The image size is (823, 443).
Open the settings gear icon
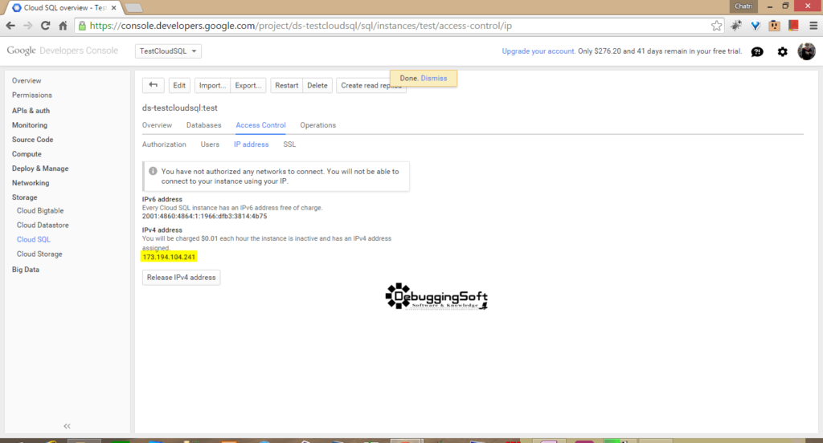783,51
